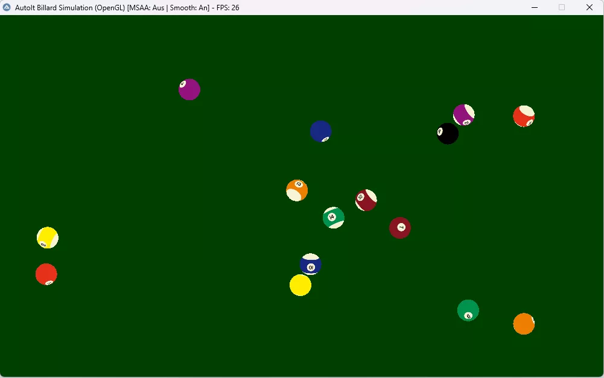Viewport: 604px width, 378px height.
Task: Select the solid green 6 ball
Action: (468, 310)
